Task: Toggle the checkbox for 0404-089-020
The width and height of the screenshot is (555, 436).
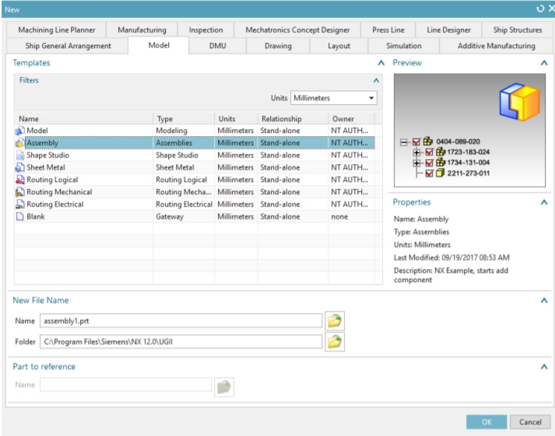Action: click(416, 142)
